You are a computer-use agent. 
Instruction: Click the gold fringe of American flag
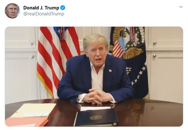click(x=45, y=84)
